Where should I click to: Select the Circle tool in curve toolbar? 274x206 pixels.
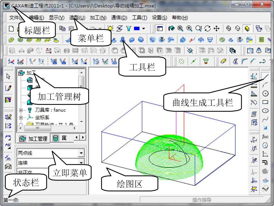pos(265,94)
